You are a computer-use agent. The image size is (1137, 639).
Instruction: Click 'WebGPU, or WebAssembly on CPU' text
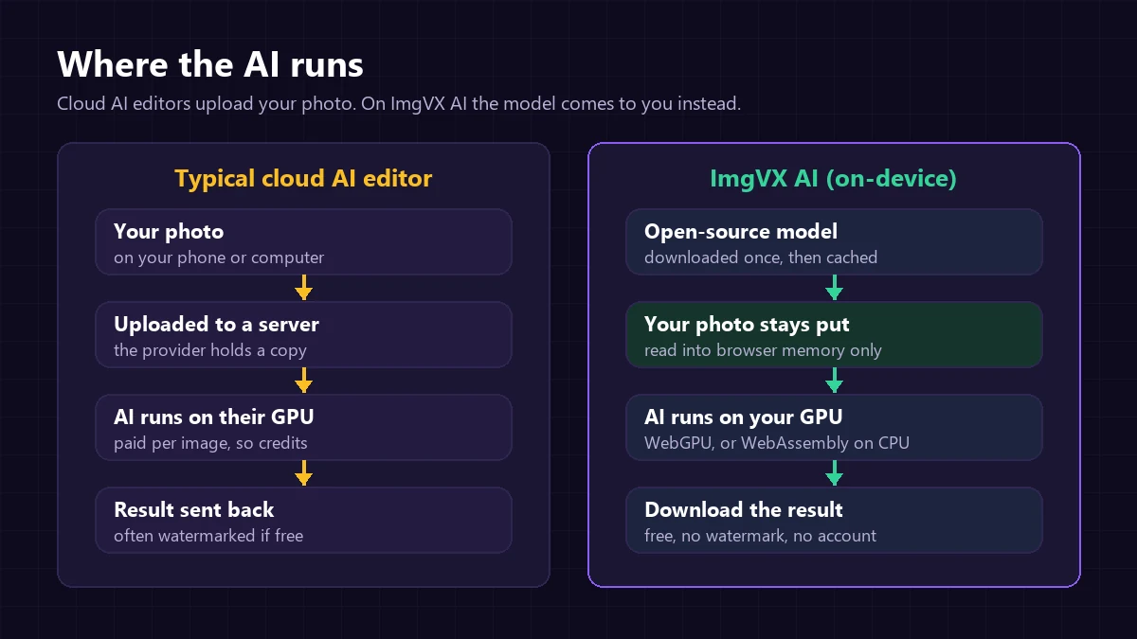pos(777,443)
